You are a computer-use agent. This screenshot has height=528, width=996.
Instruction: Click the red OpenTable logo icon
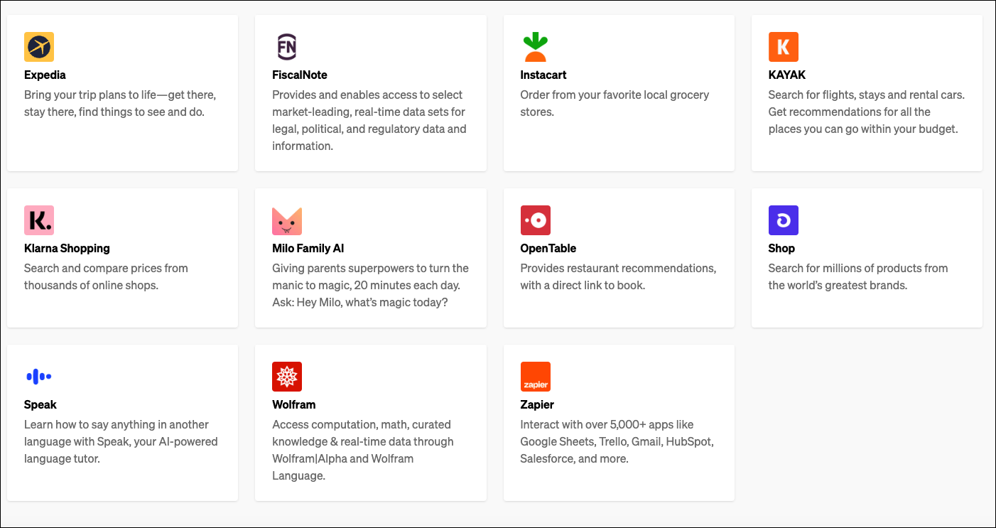click(535, 220)
